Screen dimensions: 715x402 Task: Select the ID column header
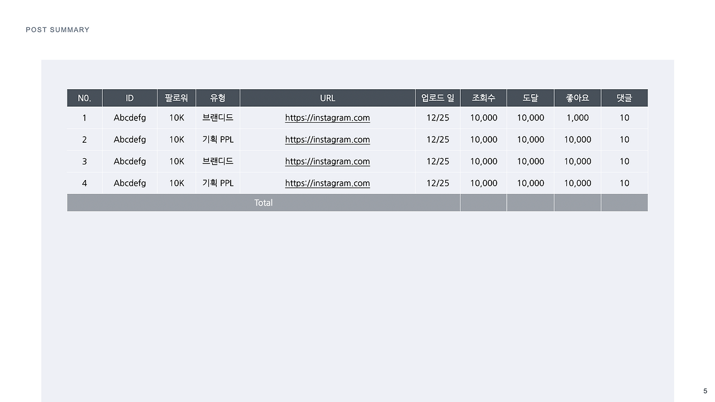[130, 98]
